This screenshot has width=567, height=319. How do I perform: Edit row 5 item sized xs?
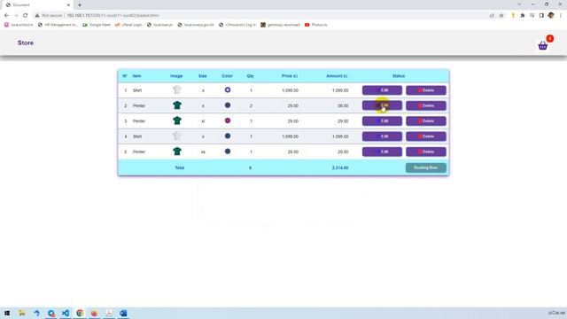382,152
